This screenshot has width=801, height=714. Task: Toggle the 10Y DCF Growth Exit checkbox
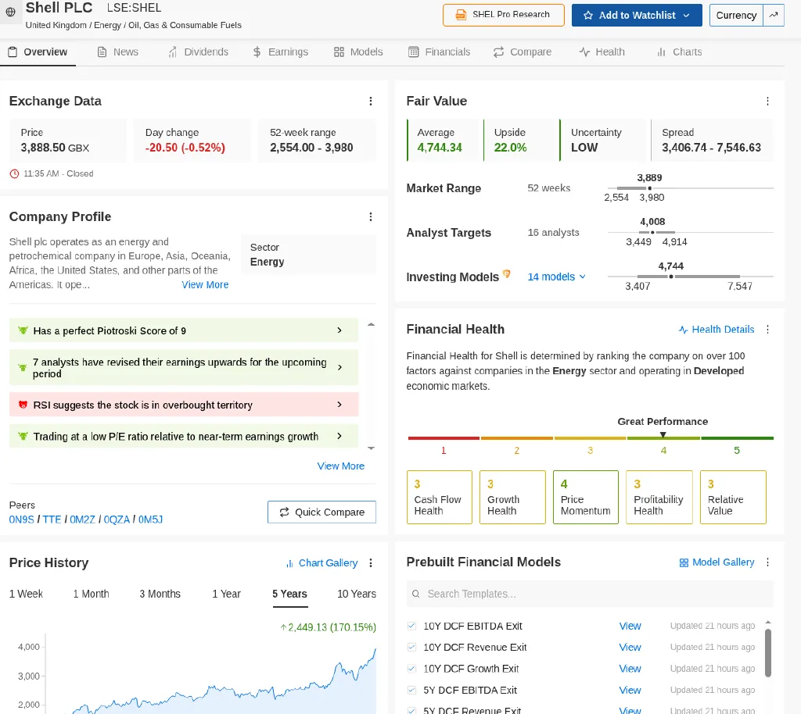point(411,669)
